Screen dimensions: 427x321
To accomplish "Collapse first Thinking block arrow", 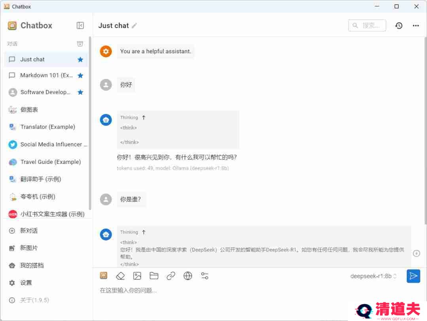I will tap(144, 118).
